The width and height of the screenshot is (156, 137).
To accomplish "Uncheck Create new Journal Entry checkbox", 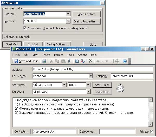I will (25, 28).
